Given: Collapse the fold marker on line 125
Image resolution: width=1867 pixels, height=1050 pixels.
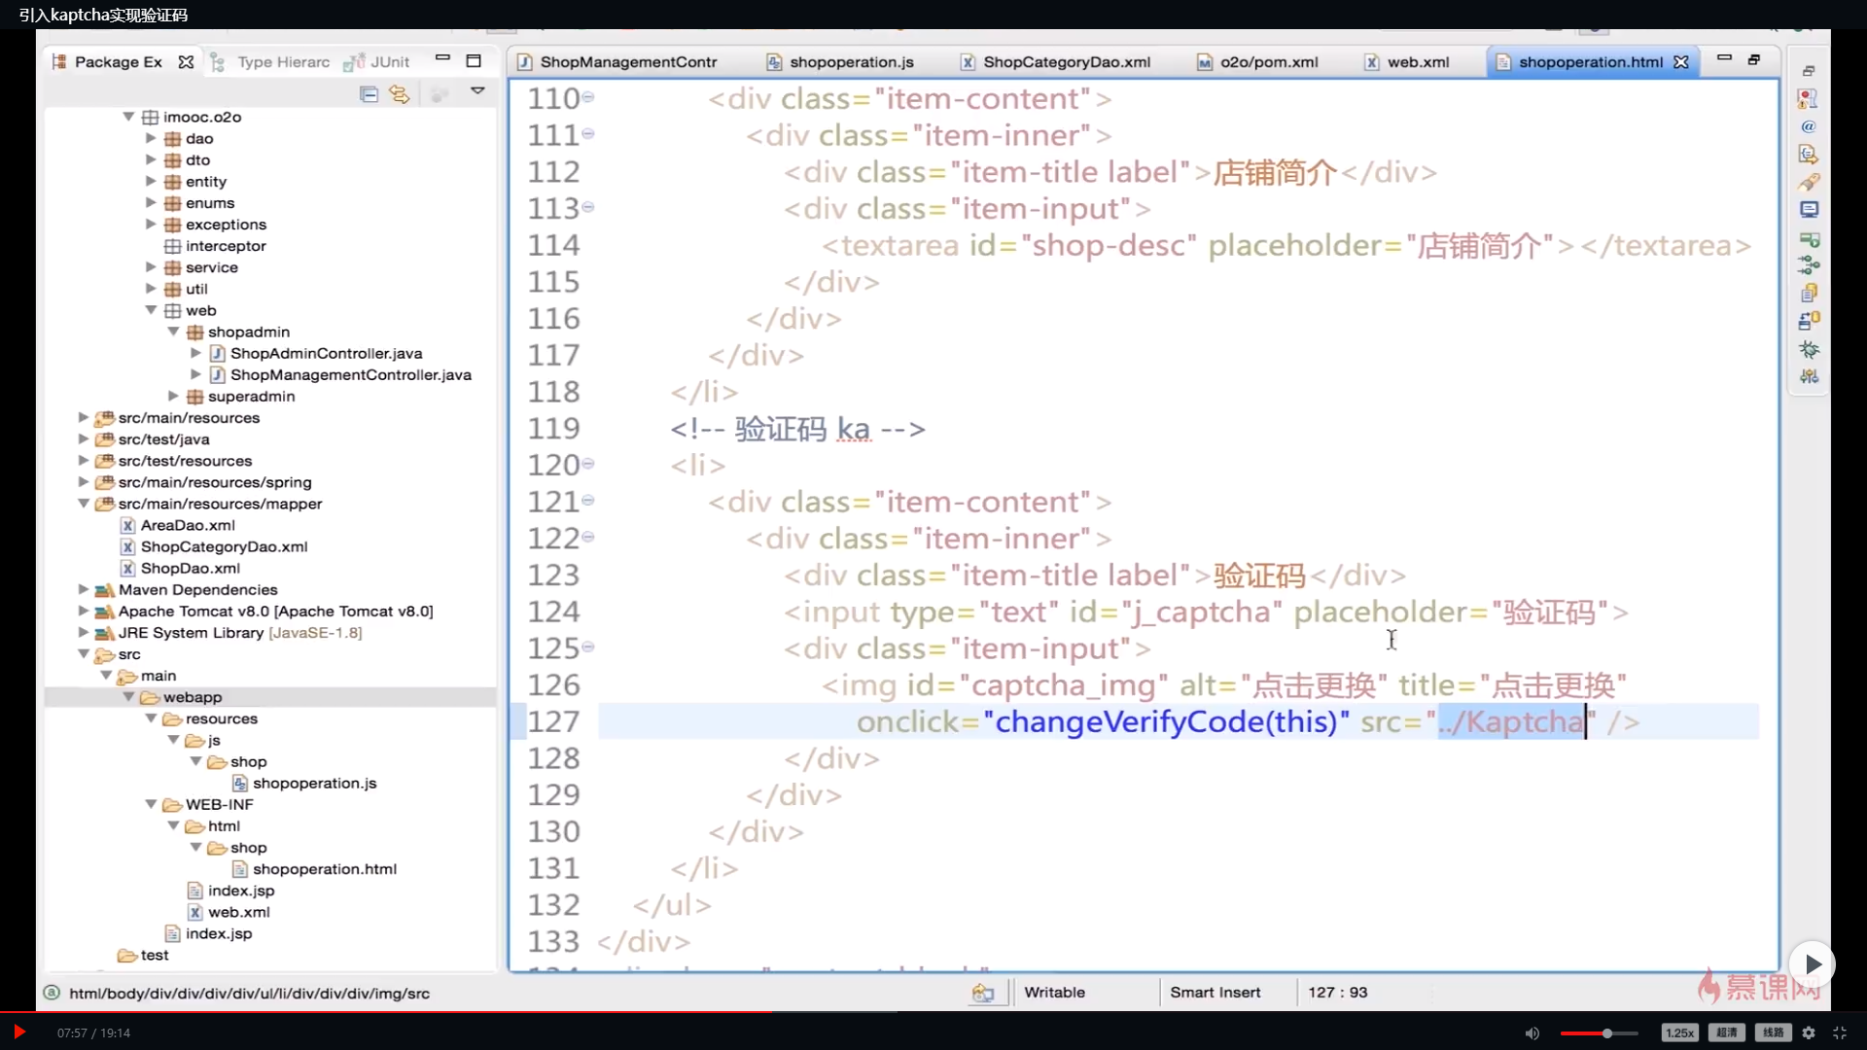Looking at the screenshot, I should 588,647.
